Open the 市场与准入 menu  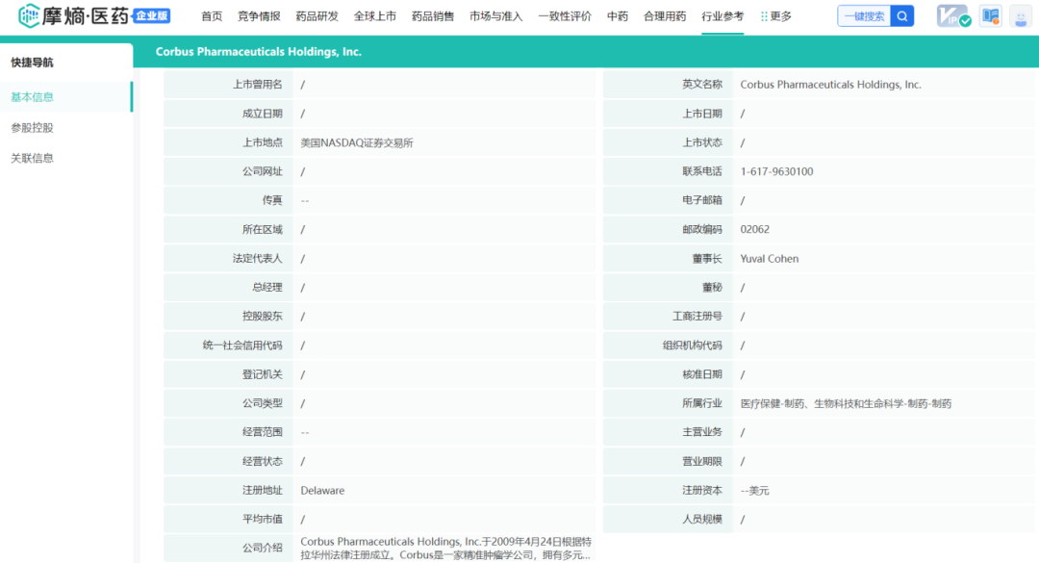pos(495,16)
